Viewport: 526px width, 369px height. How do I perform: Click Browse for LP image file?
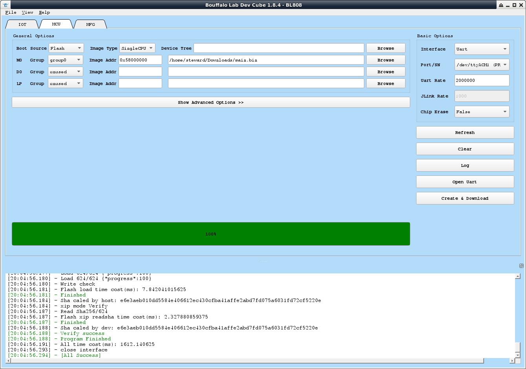click(386, 83)
